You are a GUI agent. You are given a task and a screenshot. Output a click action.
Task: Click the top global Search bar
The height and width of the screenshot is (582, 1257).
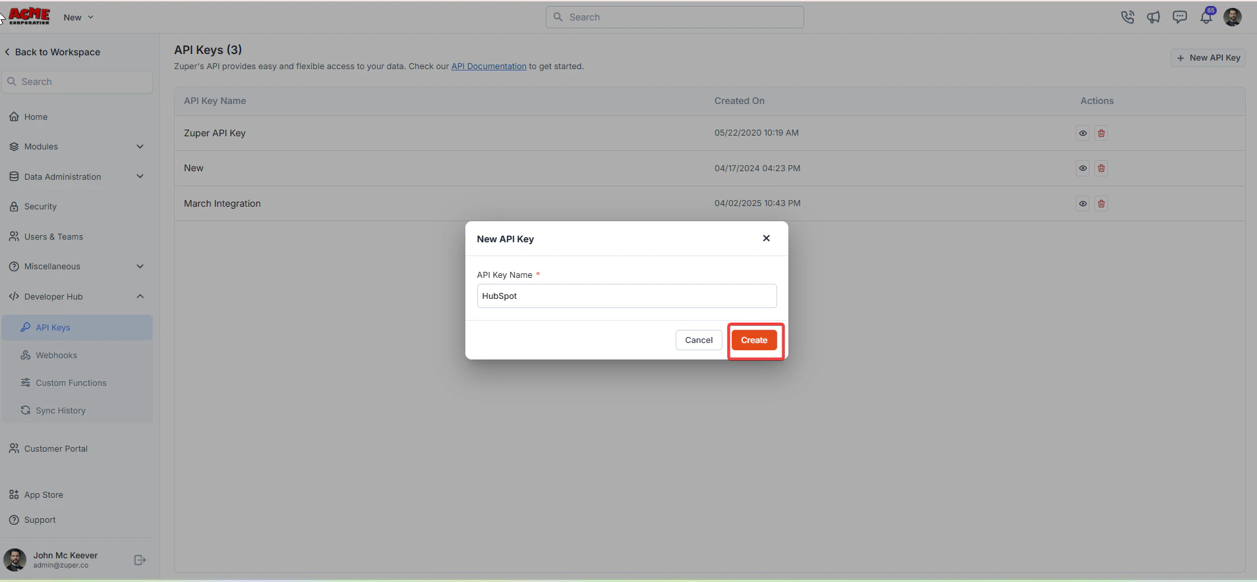(674, 17)
